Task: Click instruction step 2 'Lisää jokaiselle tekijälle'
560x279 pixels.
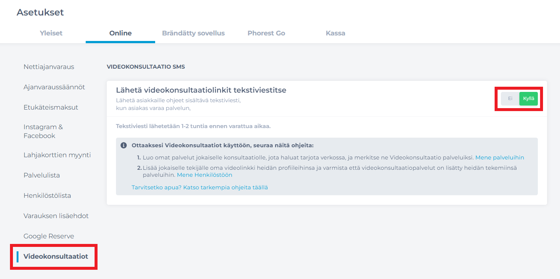Action: coord(330,171)
